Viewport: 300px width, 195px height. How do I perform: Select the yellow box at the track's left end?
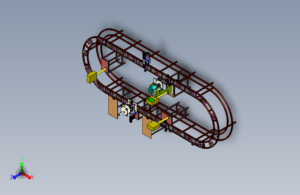pos(92,77)
